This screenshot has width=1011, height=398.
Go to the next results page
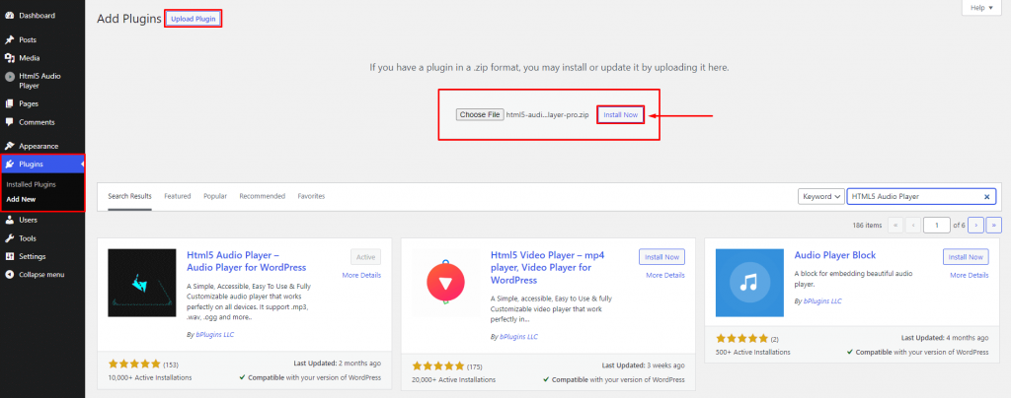click(976, 225)
